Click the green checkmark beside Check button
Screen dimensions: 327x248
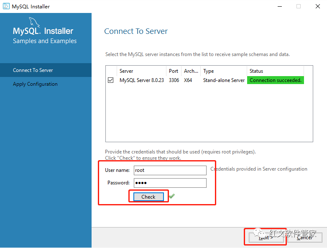click(172, 196)
